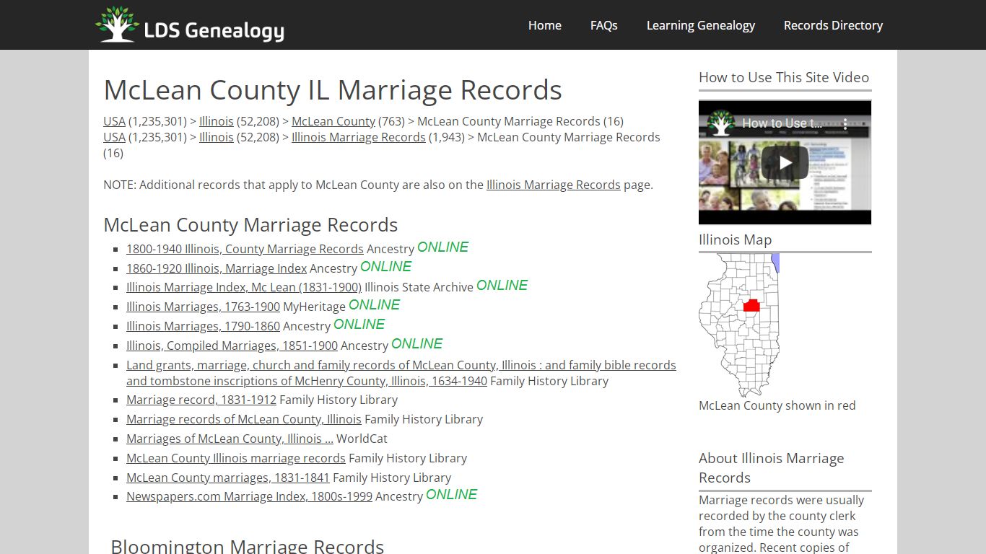Open the FAQs menu item
Screen dimensions: 986x554
[x=603, y=25]
